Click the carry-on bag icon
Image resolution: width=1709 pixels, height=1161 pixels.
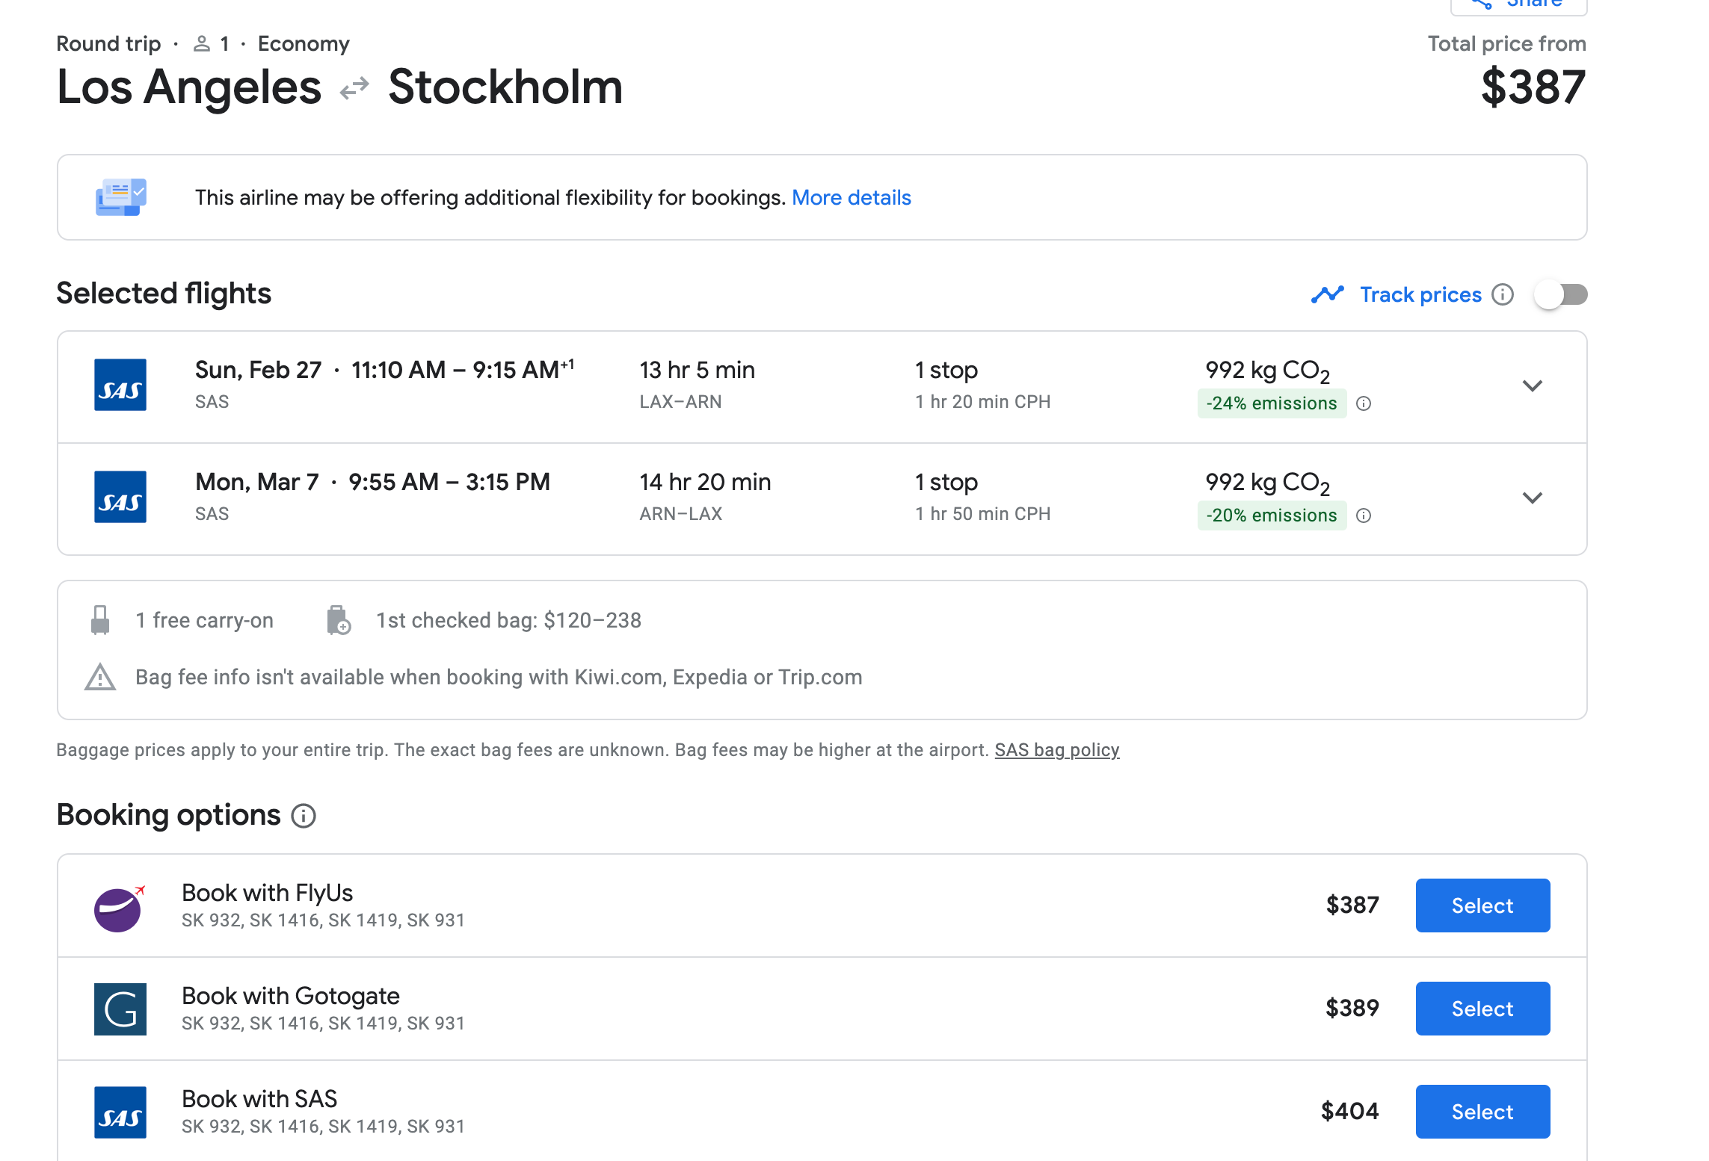click(x=99, y=619)
